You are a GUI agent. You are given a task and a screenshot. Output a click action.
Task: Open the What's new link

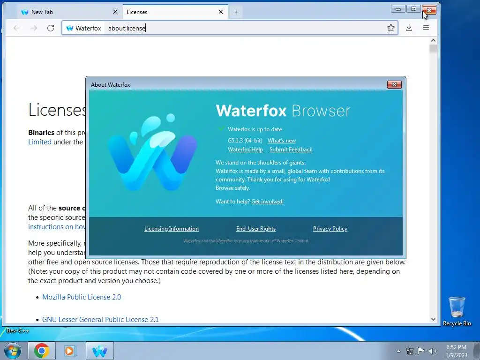(x=282, y=141)
